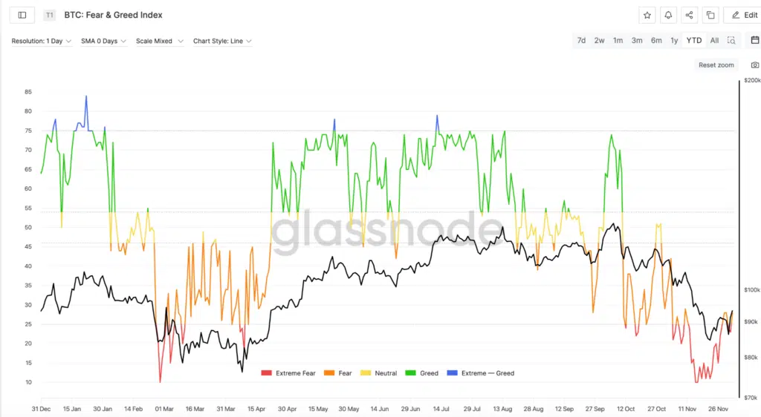Viewport: 761px width, 417px height.
Task: Activate the zoom selection tool icon
Action: 731,41
